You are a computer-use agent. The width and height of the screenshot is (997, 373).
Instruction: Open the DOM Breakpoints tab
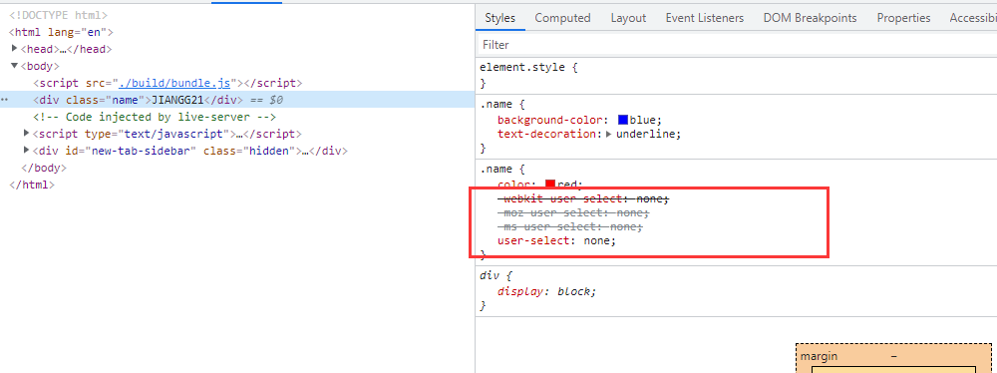810,18
